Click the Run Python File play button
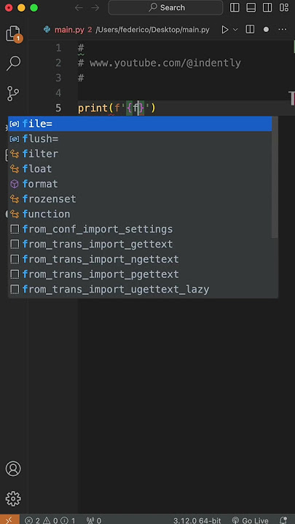295x524 pixels. coord(225,30)
